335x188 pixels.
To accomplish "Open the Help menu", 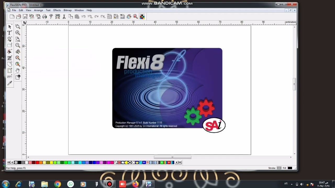I will point(89,10).
